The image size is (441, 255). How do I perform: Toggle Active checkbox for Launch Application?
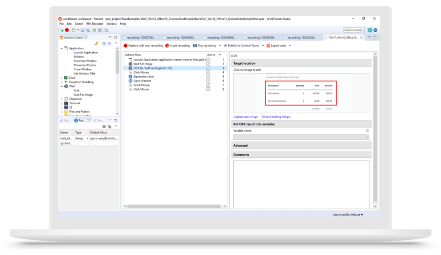(208, 60)
